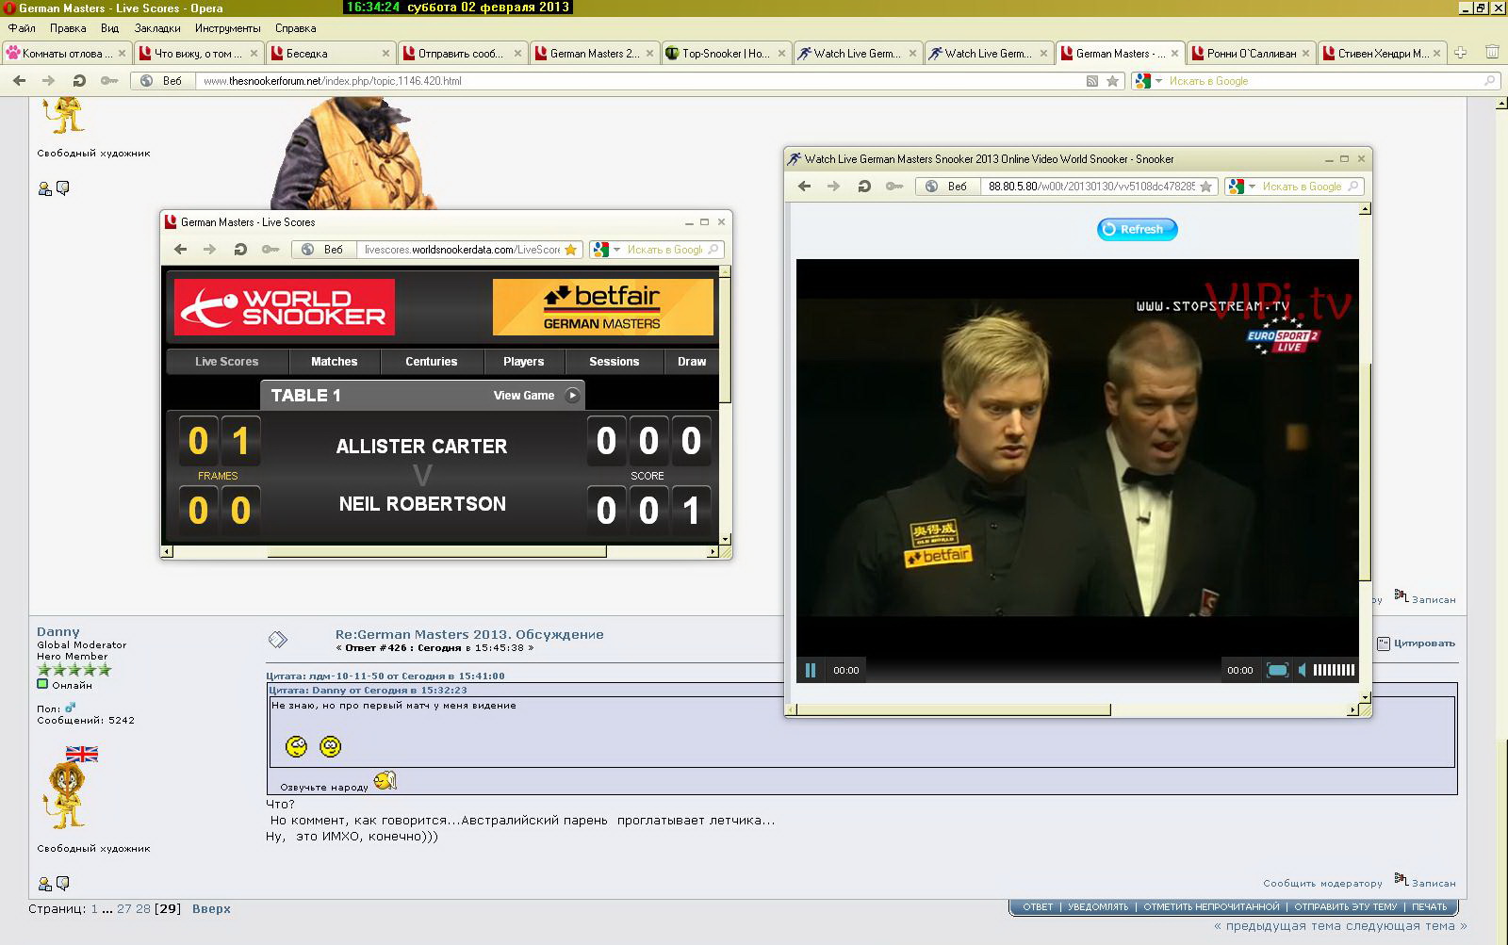Switch to the Беседка tab
Image resolution: width=1508 pixels, height=945 pixels.
pos(330,53)
